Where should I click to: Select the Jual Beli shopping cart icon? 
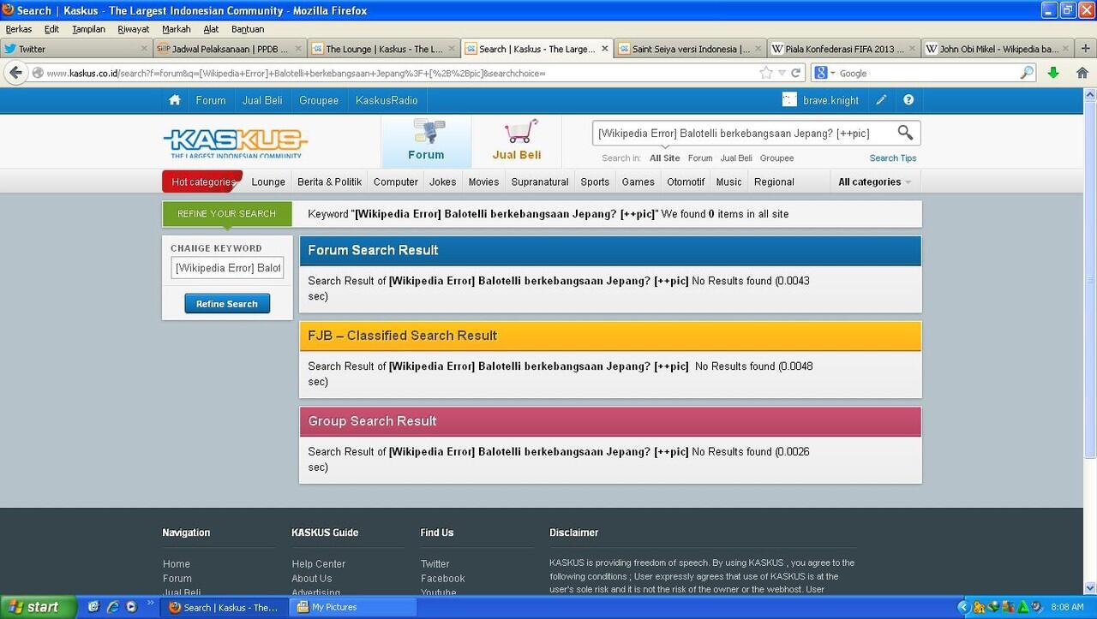(517, 141)
